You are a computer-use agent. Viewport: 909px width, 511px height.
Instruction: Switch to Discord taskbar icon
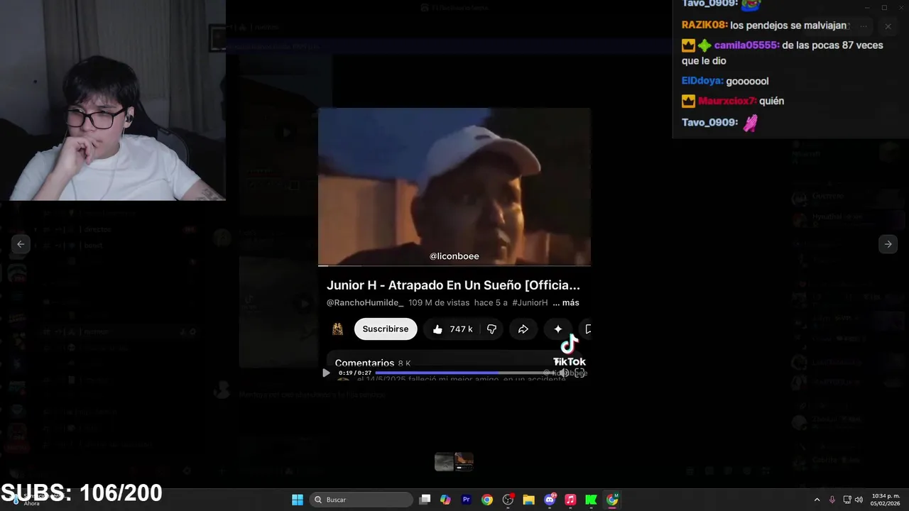550,500
